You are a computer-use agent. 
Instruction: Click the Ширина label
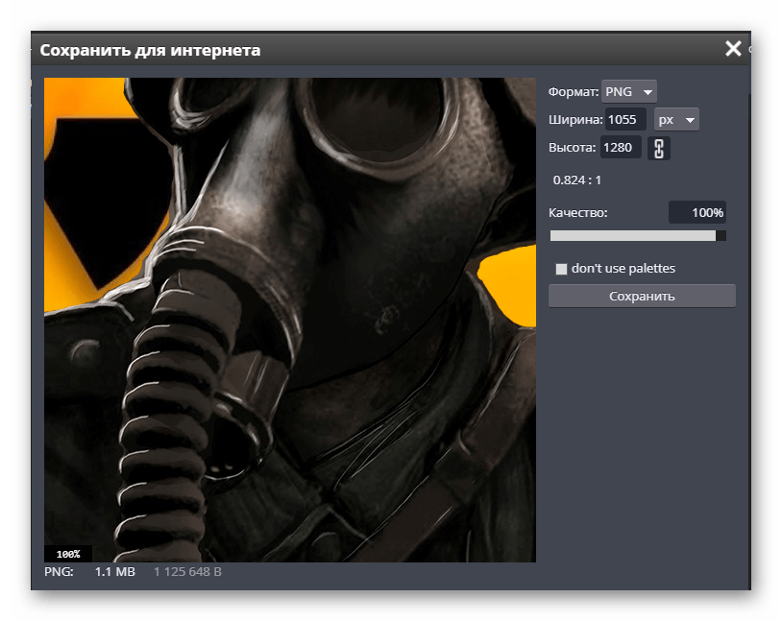575,120
